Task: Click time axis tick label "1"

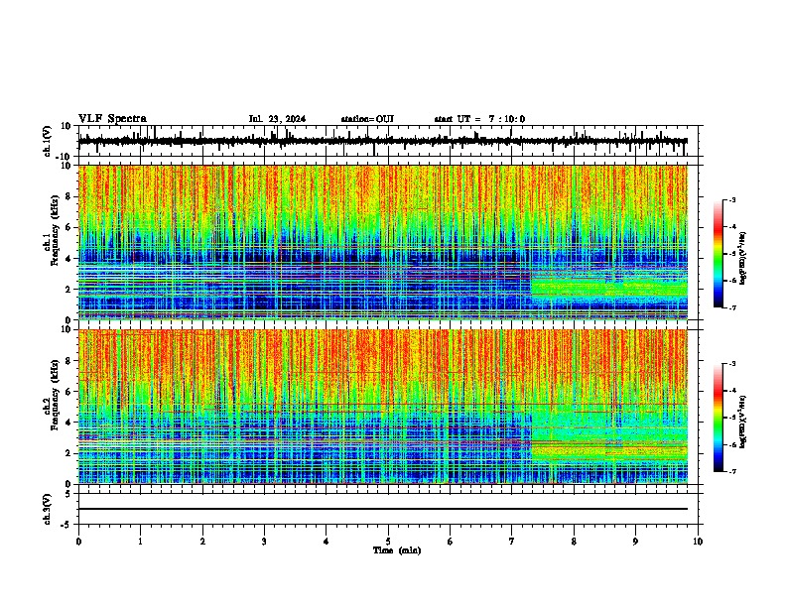Action: (x=140, y=542)
